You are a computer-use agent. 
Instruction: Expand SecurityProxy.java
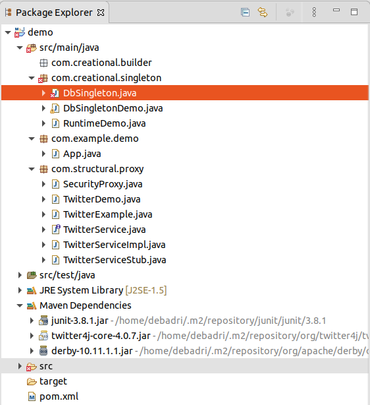coord(43,184)
